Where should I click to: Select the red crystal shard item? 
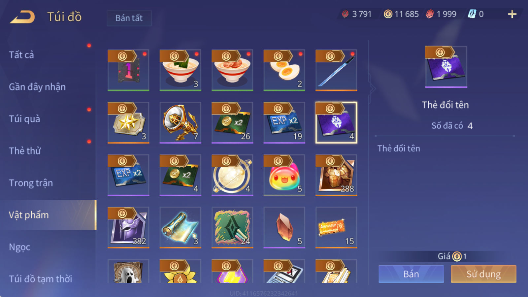point(284,228)
